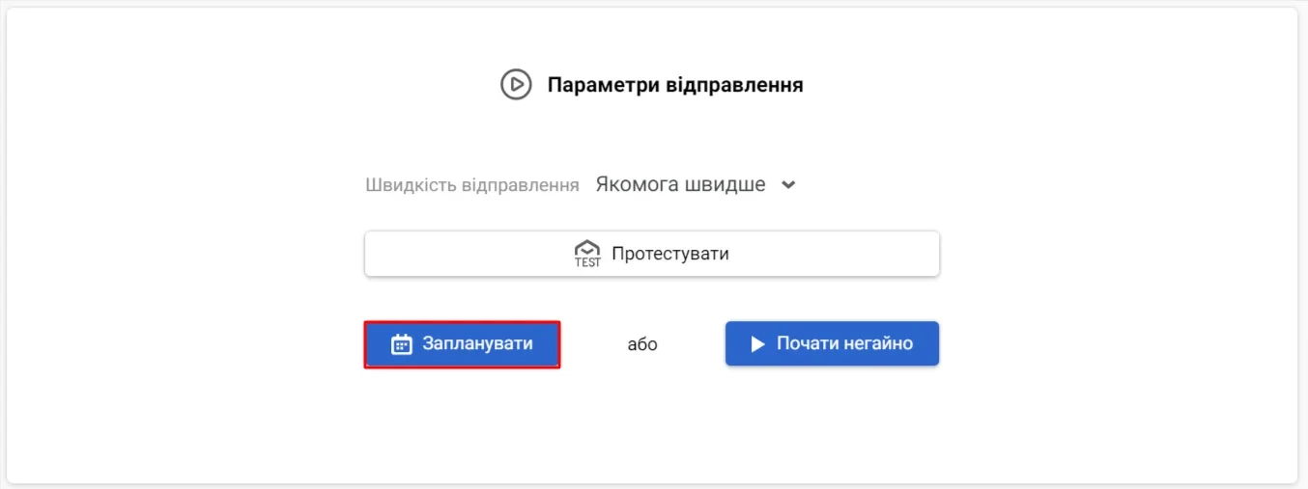Click the Почати негайно button
Image resolution: width=1308 pixels, height=489 pixels.
[832, 343]
